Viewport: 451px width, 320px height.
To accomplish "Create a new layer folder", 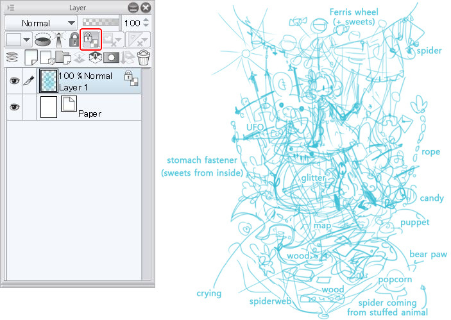I will pyautogui.click(x=64, y=58).
